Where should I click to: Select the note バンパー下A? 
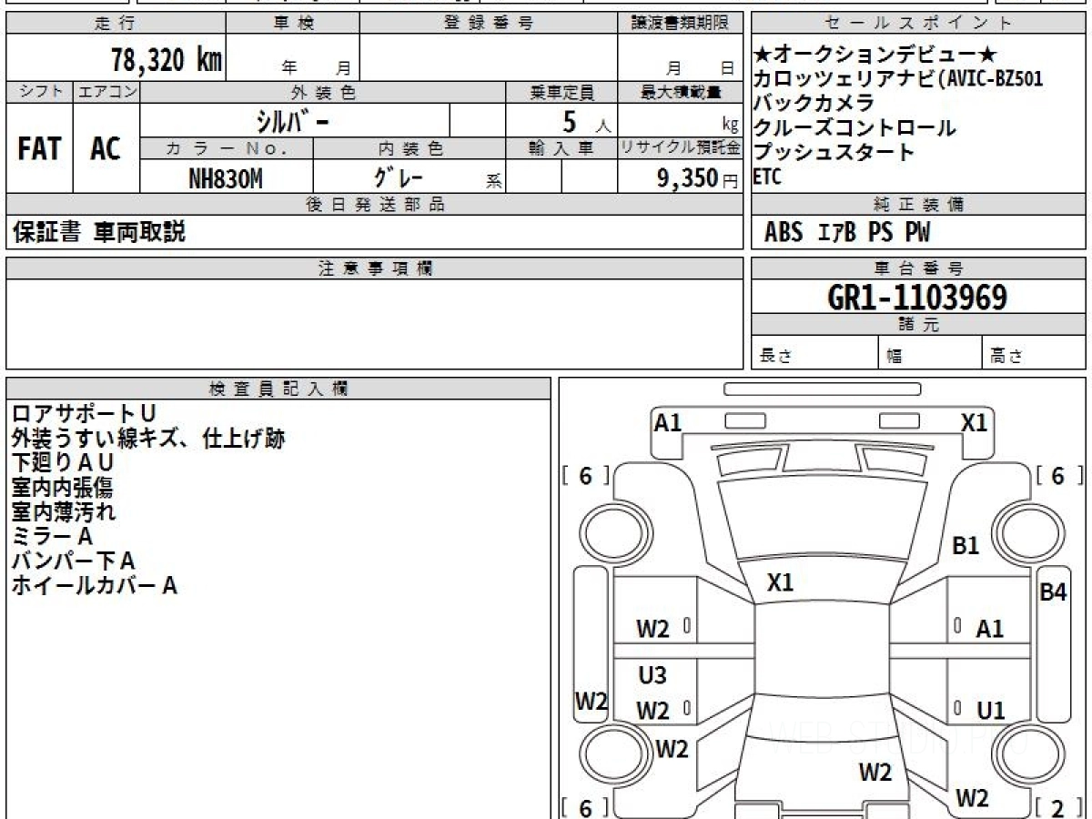pos(73,561)
